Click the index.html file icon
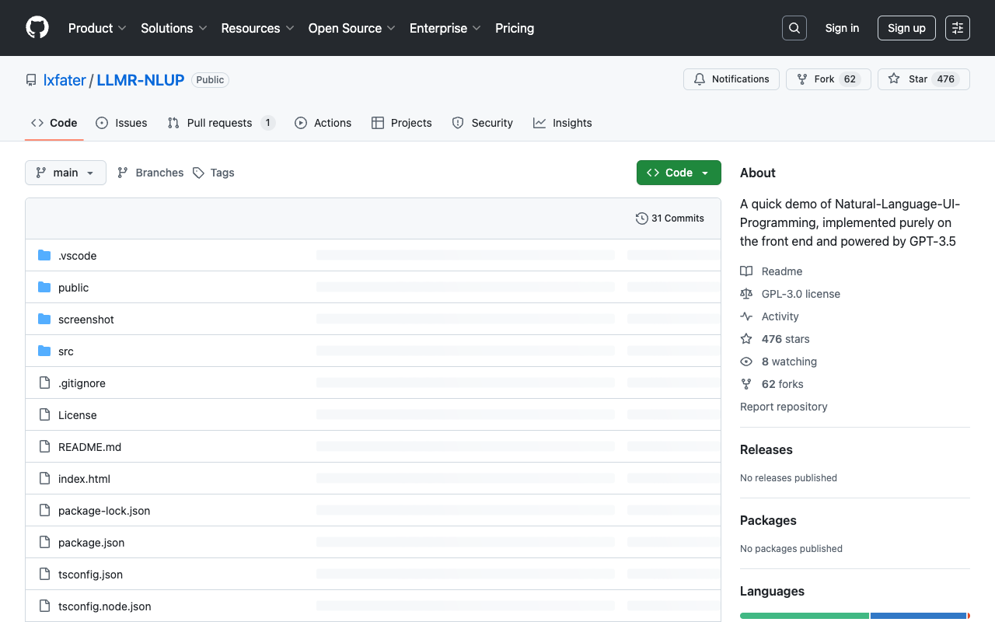Viewport: 995px width, 622px height. [x=44, y=478]
